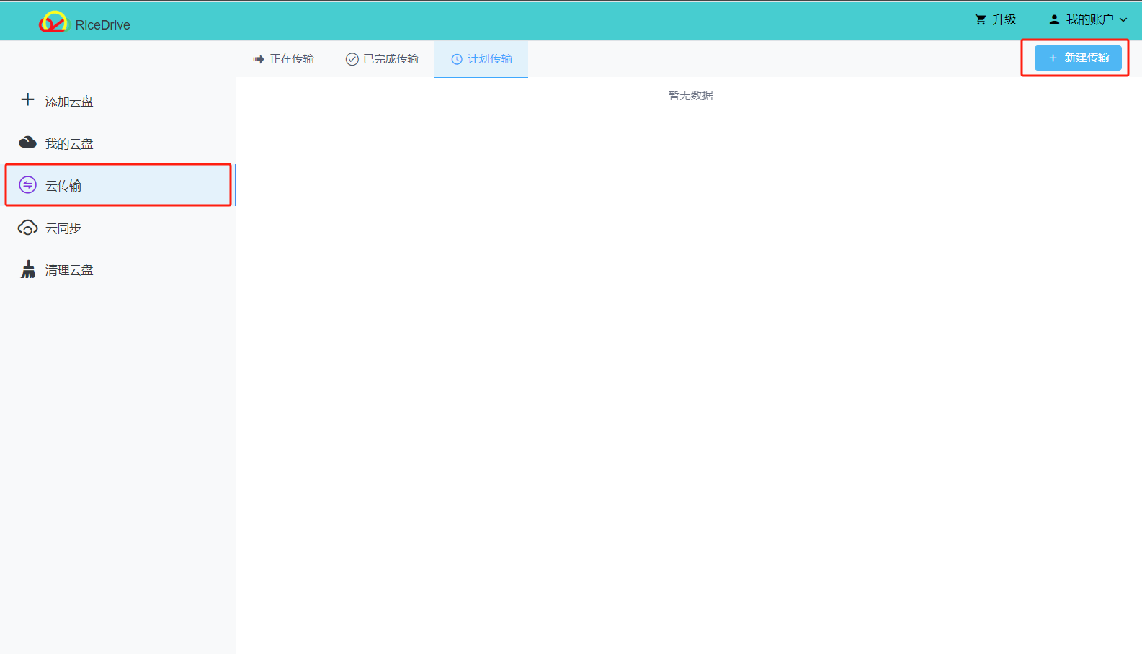Click the arrow icon on 正在传输 tab
Screen dimensions: 1142x654
(259, 59)
